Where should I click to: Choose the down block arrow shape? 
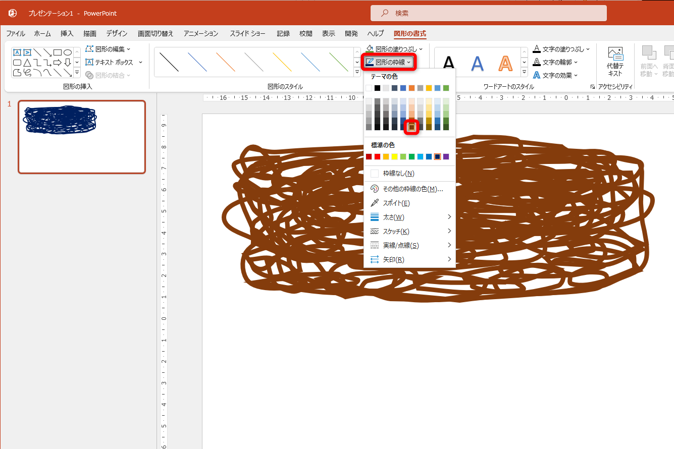point(67,63)
